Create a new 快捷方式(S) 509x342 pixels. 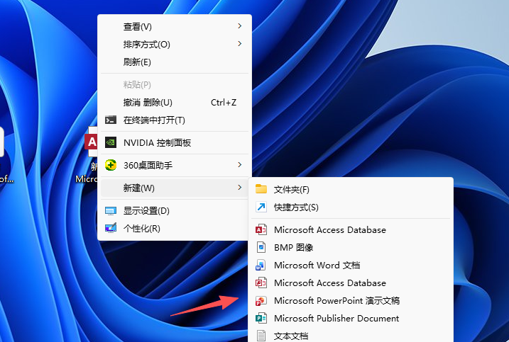click(351, 207)
